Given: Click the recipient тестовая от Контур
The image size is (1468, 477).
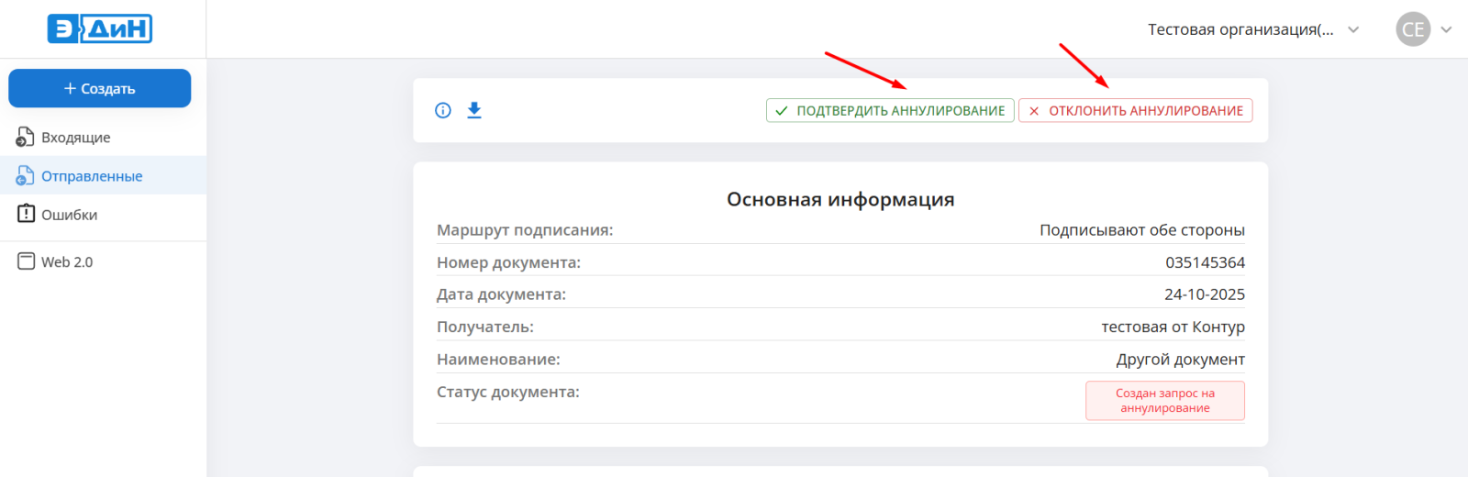Looking at the screenshot, I should [x=1173, y=327].
